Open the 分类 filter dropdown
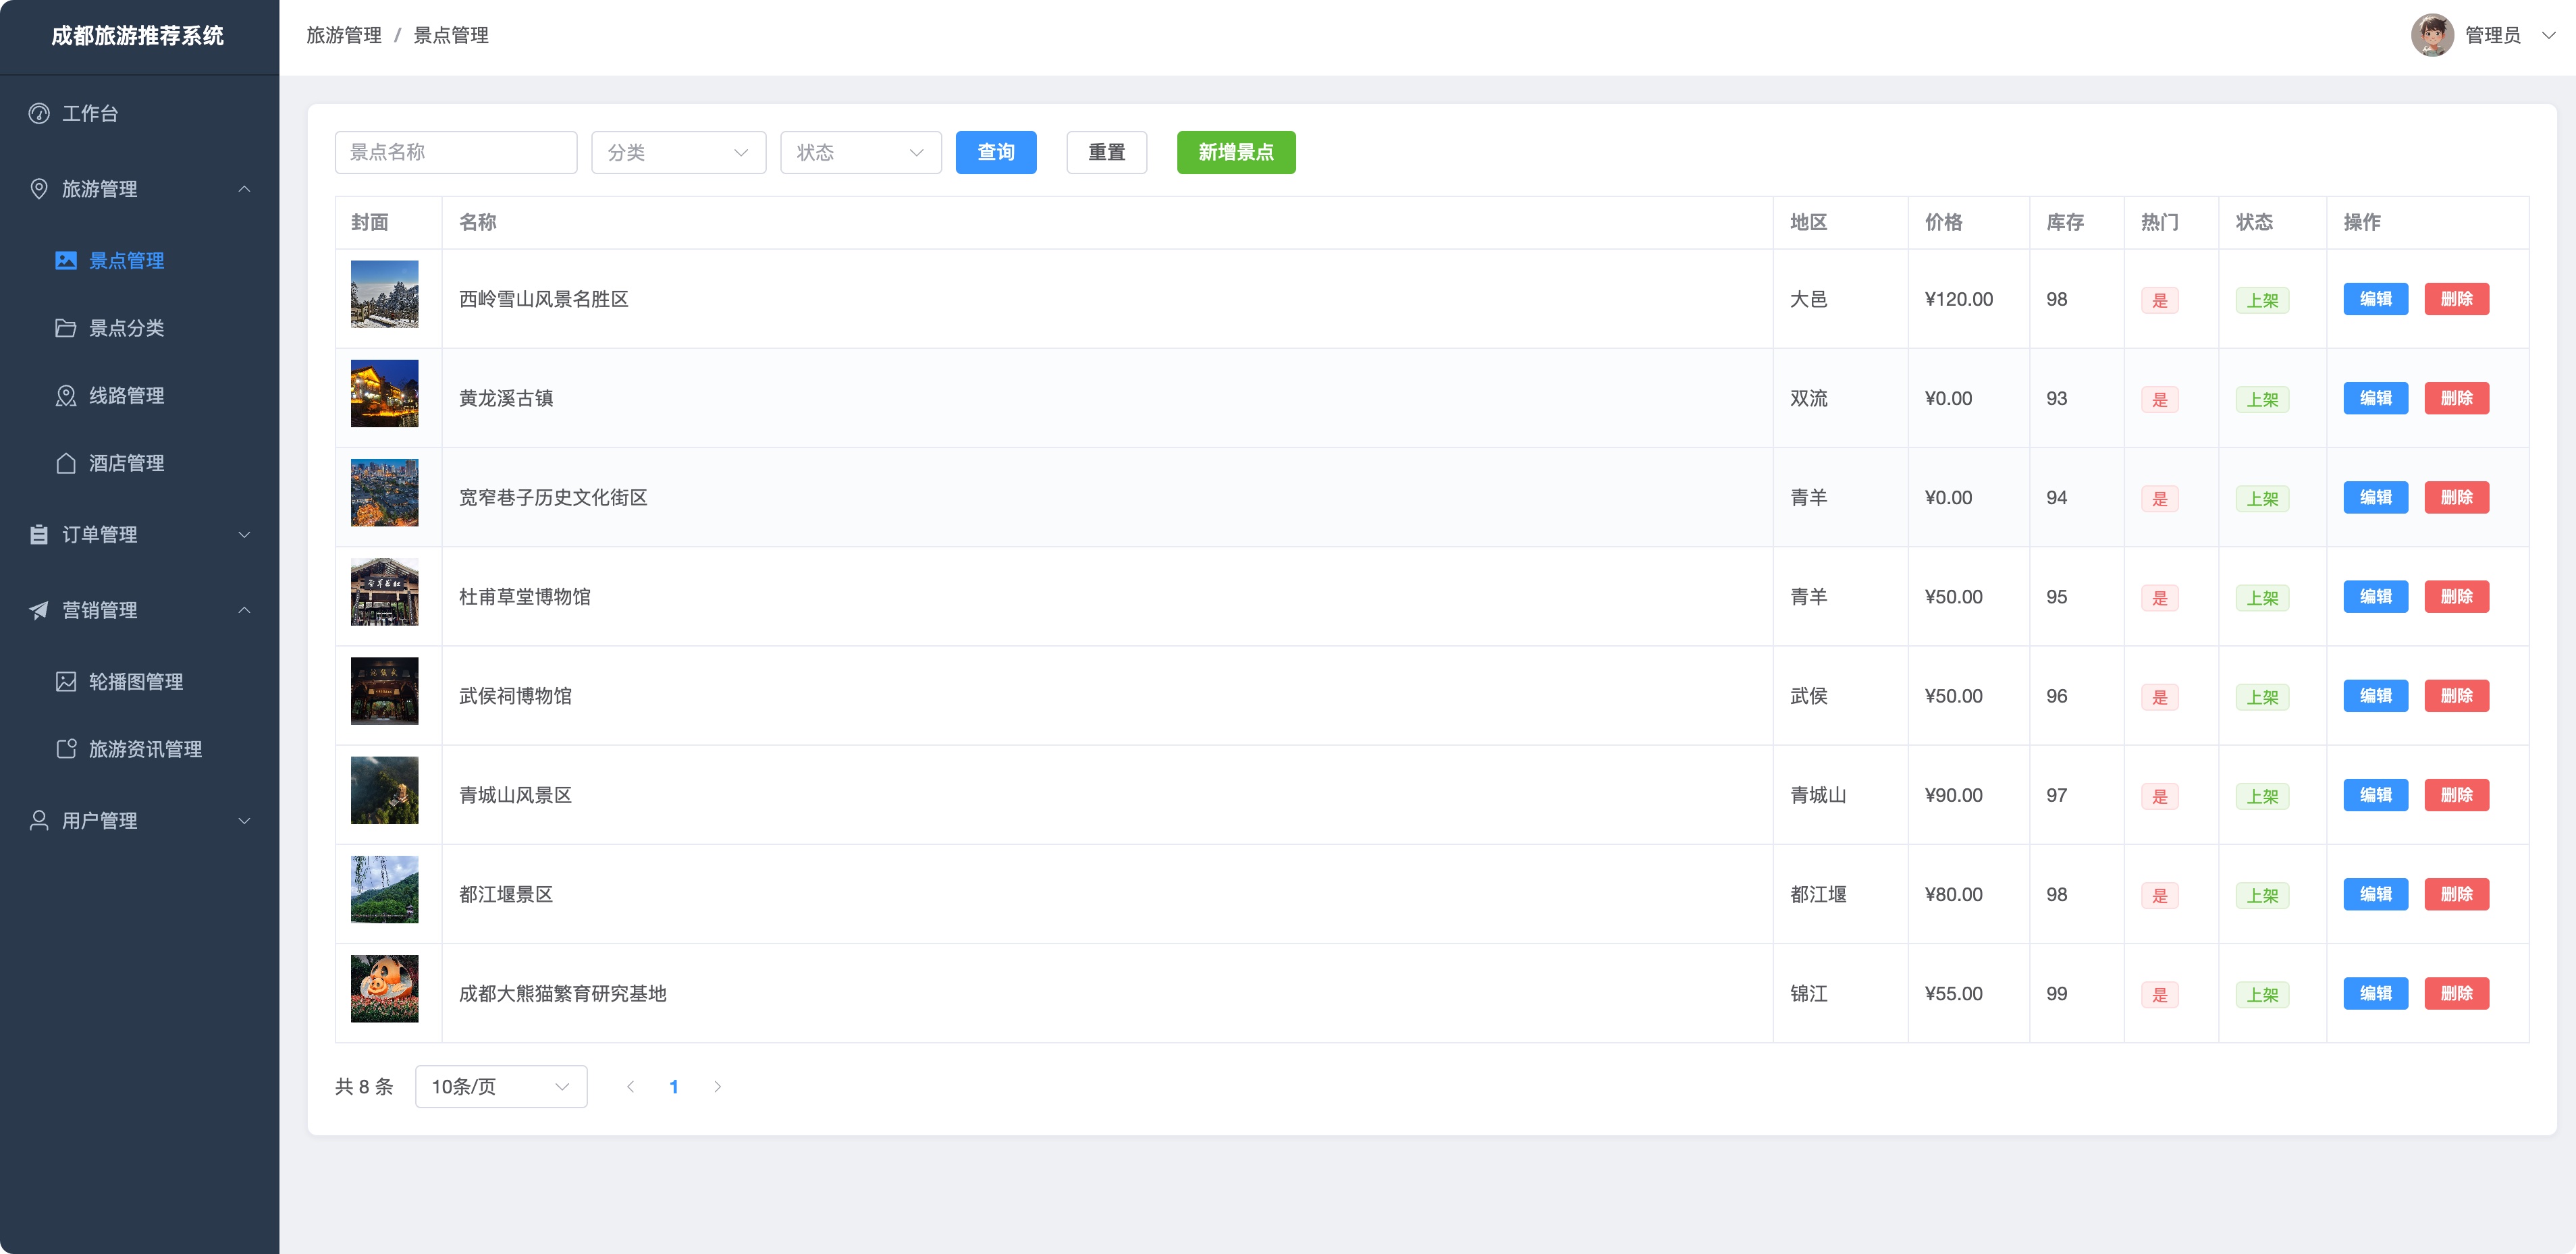Image resolution: width=2576 pixels, height=1254 pixels. pos(678,152)
